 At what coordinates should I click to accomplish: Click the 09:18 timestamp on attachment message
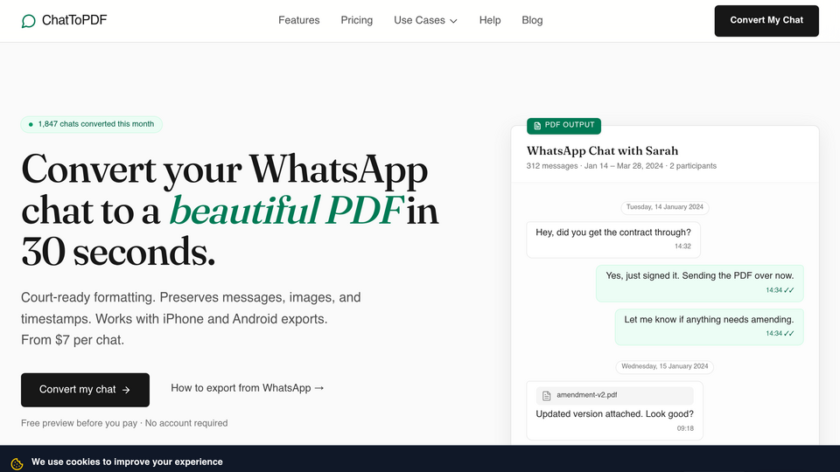coord(685,428)
